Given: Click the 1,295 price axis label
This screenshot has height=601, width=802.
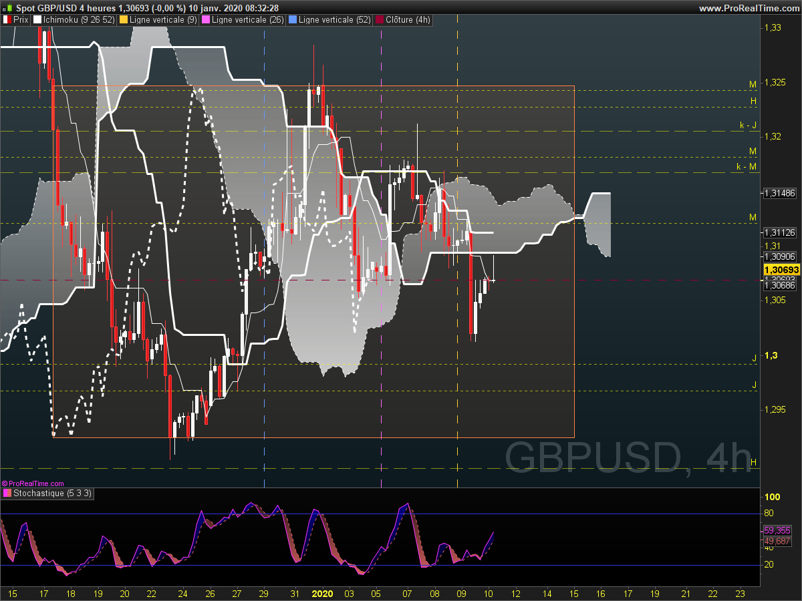Looking at the screenshot, I should point(775,409).
